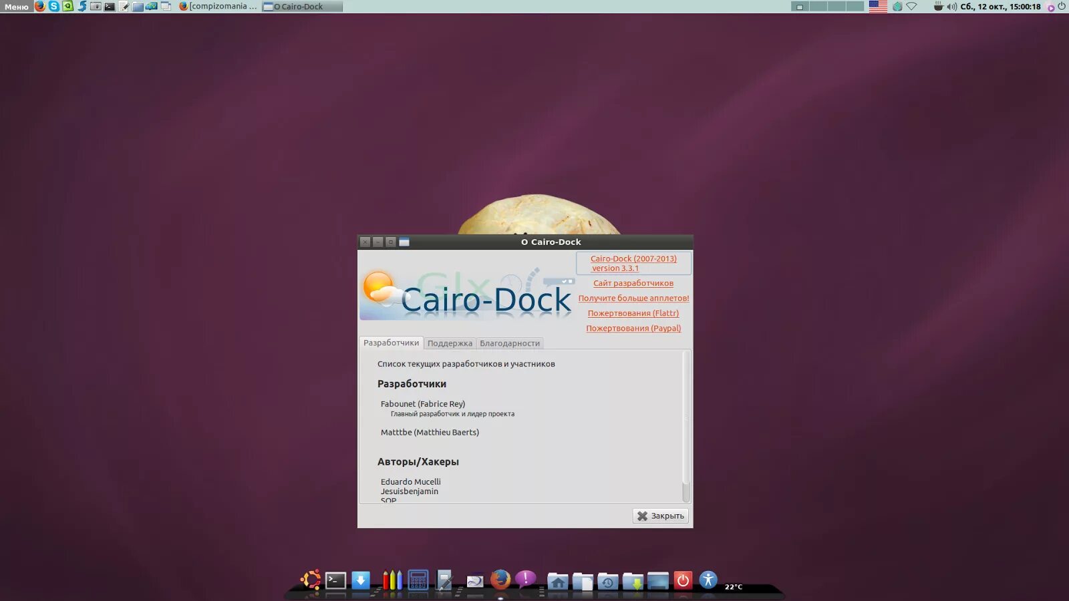Click the coffee cup caffeine indicator
Viewport: 1069px width, 601px height.
938,6
